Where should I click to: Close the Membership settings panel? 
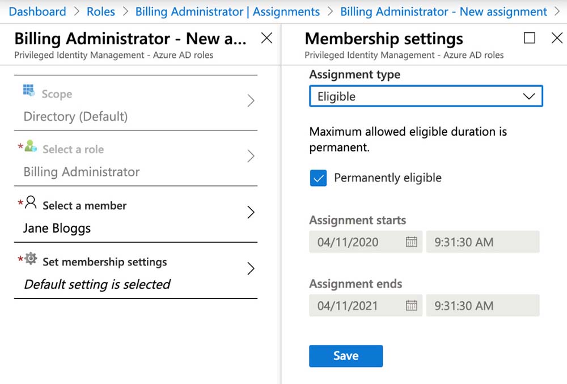(x=557, y=38)
